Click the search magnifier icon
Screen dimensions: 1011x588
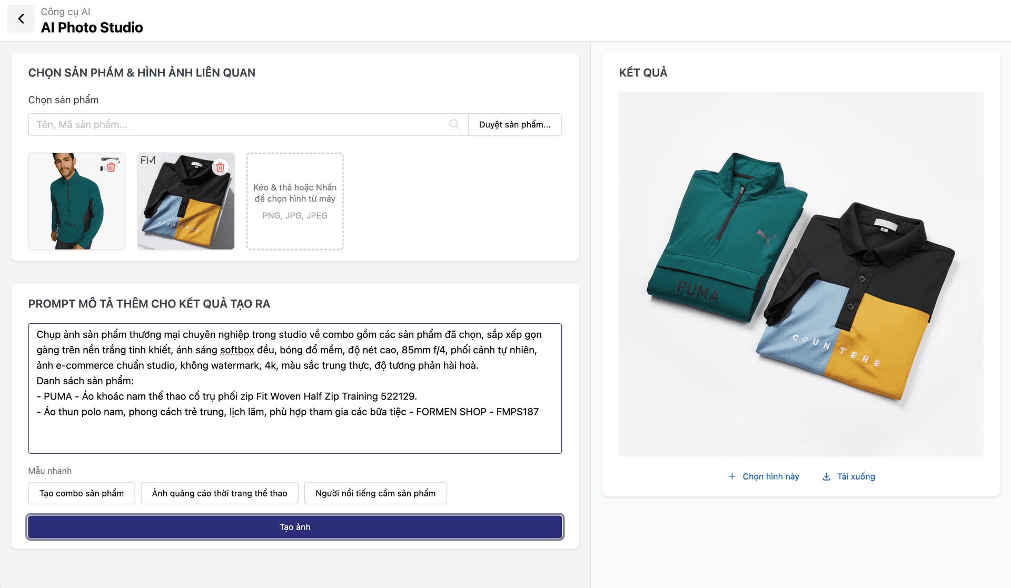(x=454, y=124)
